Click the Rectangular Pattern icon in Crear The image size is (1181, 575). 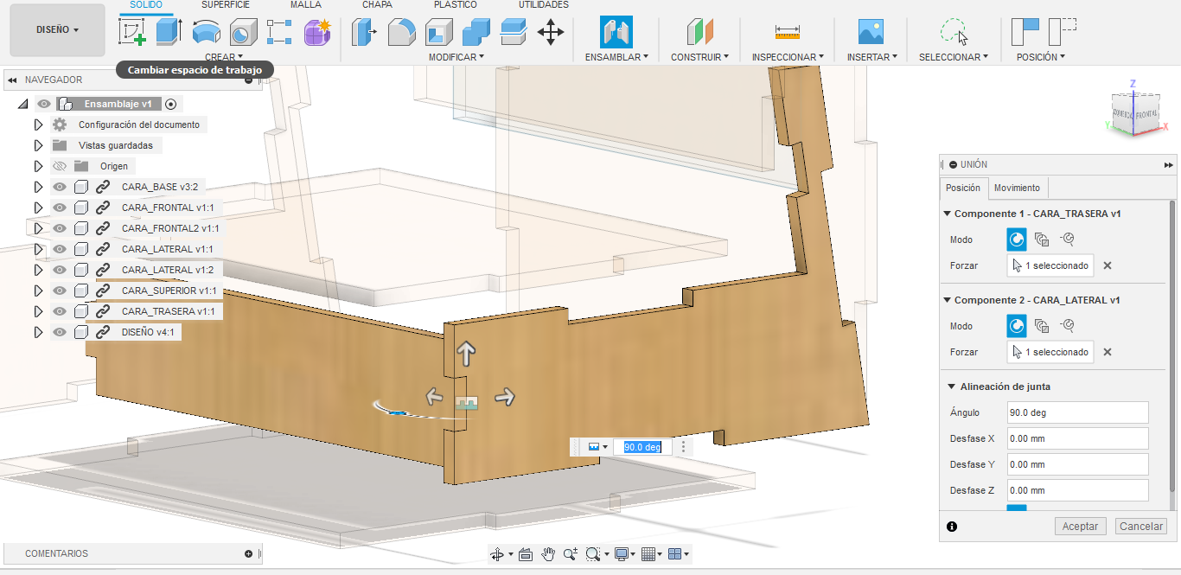279,33
